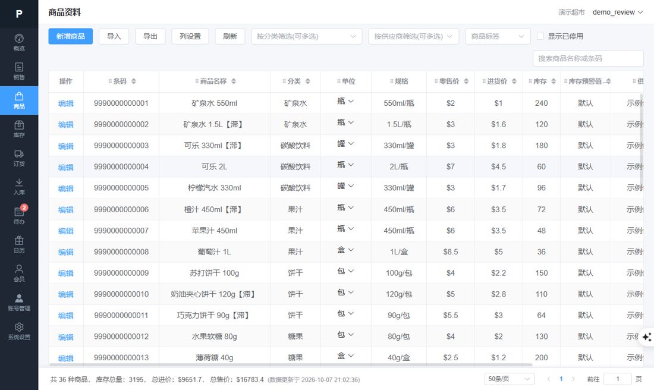Click 导出 export button
The height and width of the screenshot is (390, 654).
pos(150,36)
